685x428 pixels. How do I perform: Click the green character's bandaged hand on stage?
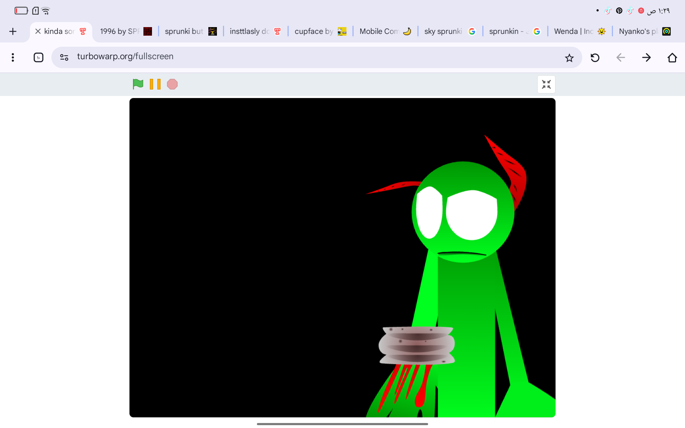point(416,345)
